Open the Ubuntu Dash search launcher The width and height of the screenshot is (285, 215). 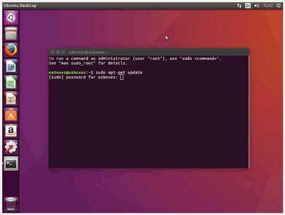pyautogui.click(x=11, y=18)
